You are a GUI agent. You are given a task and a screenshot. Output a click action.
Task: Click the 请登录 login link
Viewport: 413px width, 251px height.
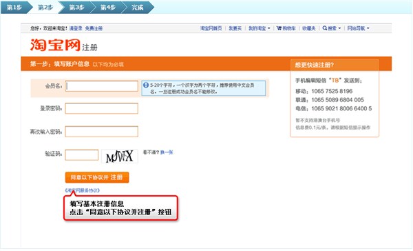pos(76,28)
